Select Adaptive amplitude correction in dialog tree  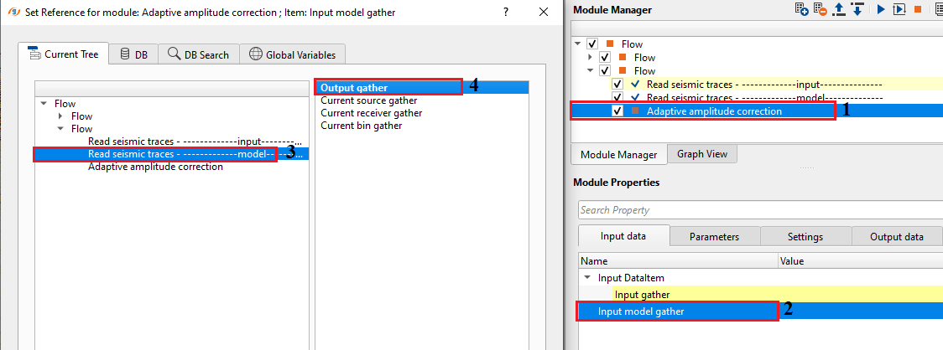155,167
